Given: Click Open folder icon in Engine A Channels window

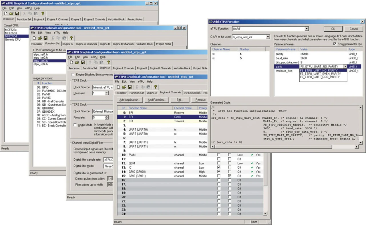Looking at the screenshot, I should (124, 87).
